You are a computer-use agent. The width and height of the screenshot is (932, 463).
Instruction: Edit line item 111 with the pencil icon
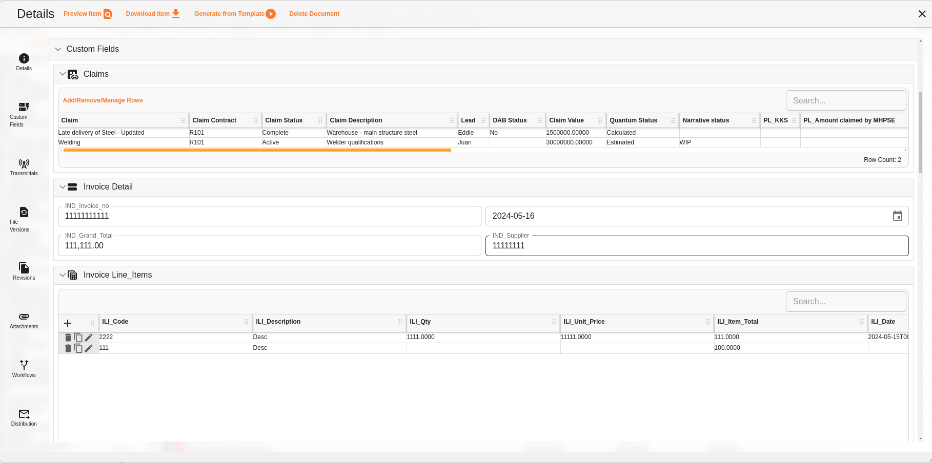(89, 348)
